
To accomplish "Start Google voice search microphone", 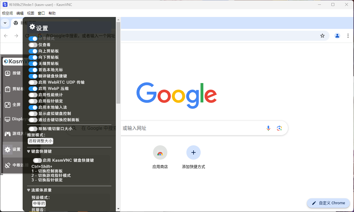I will coord(268,128).
